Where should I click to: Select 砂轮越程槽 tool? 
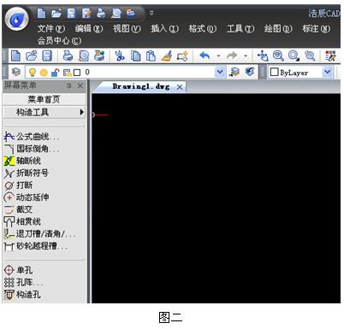click(x=36, y=246)
